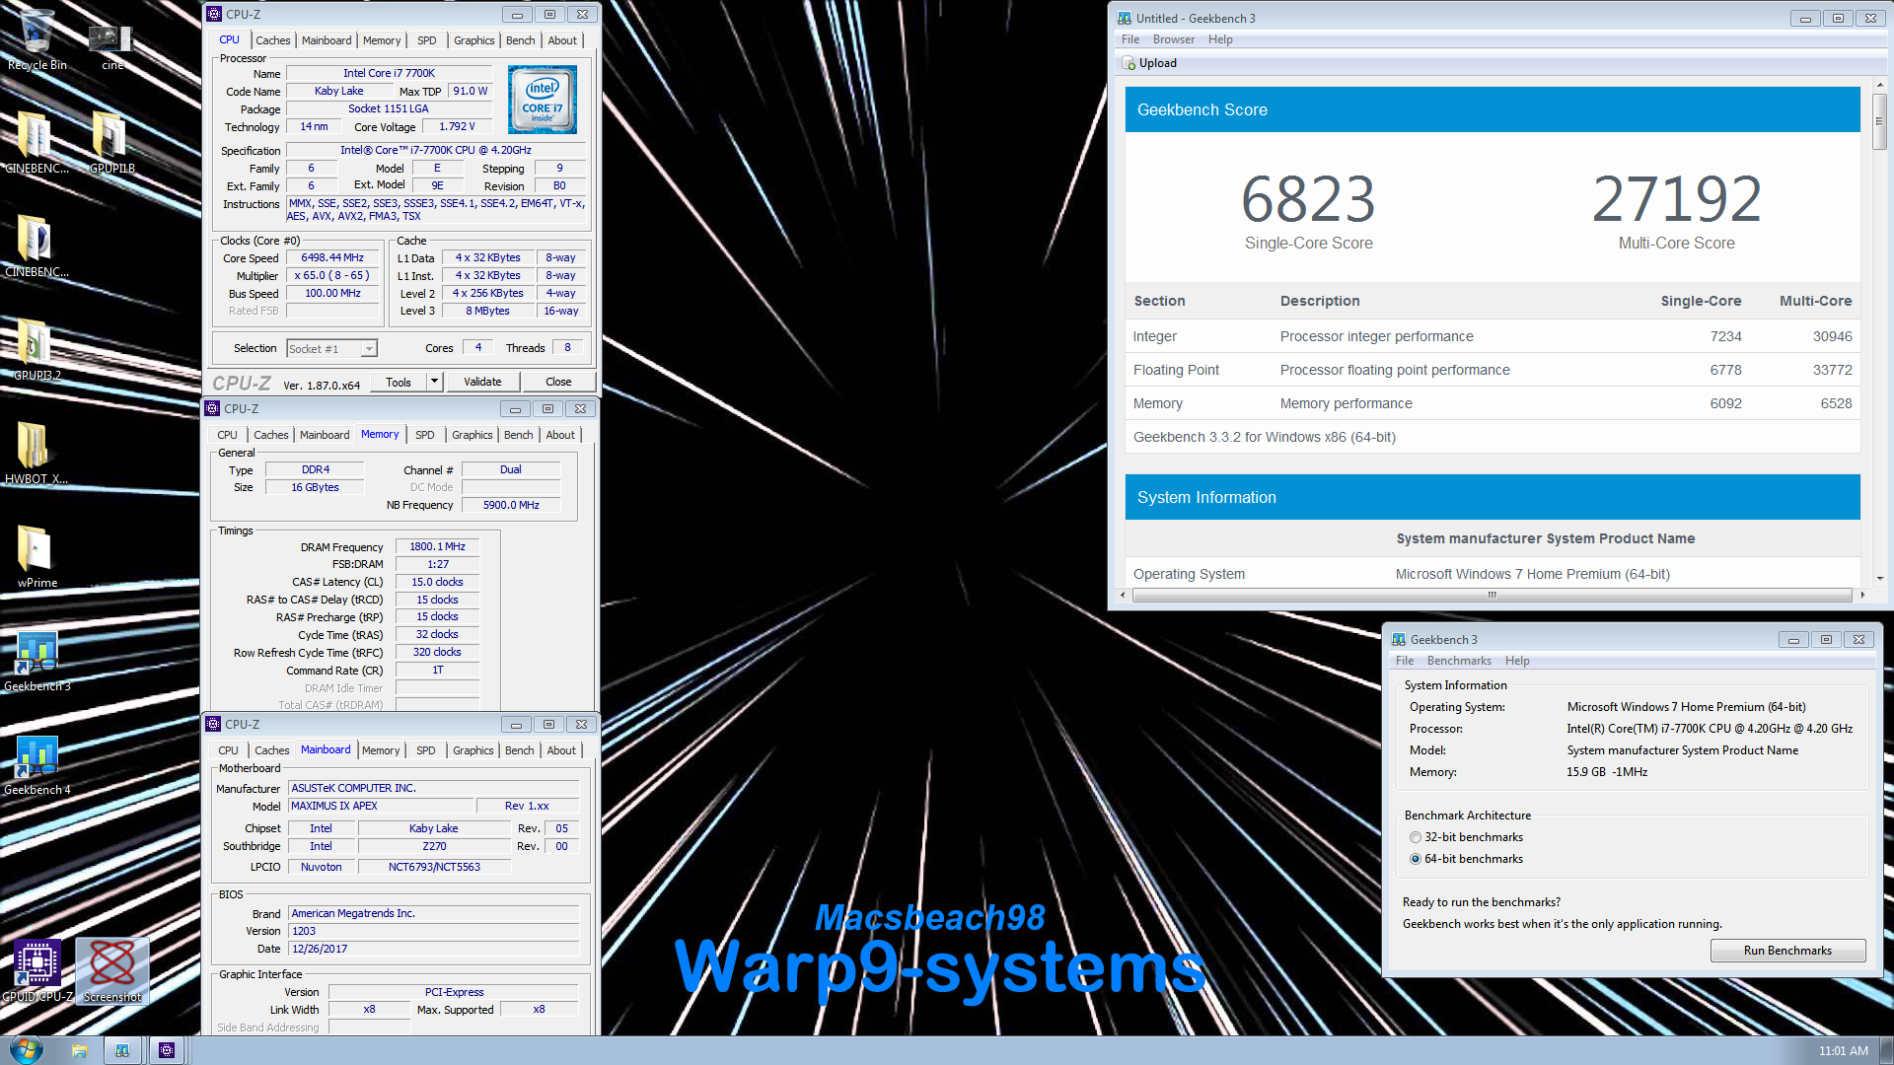
Task: Switch to Geekbench taskbar button
Action: pyautogui.click(x=122, y=1050)
